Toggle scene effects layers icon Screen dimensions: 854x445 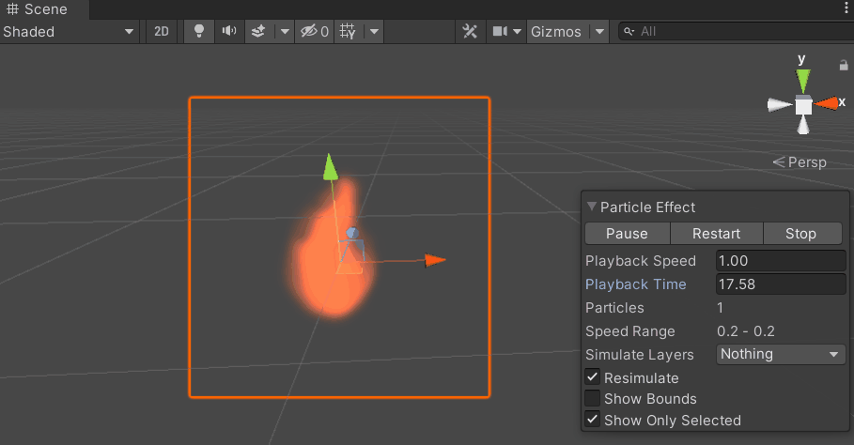pyautogui.click(x=258, y=32)
